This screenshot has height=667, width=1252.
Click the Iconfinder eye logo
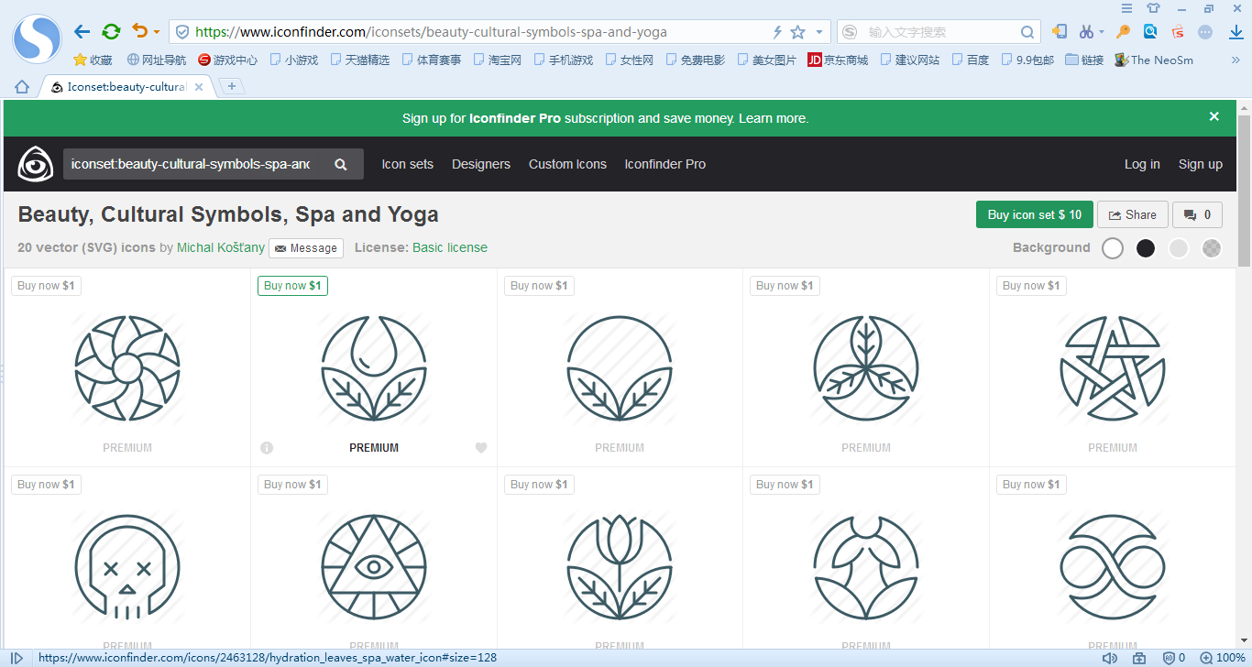pyautogui.click(x=36, y=164)
